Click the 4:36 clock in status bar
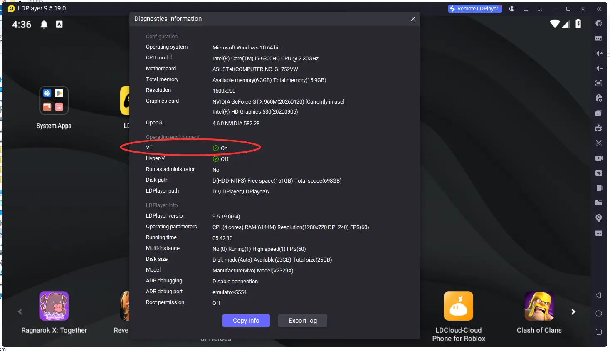The height and width of the screenshot is (351, 610). (22, 25)
